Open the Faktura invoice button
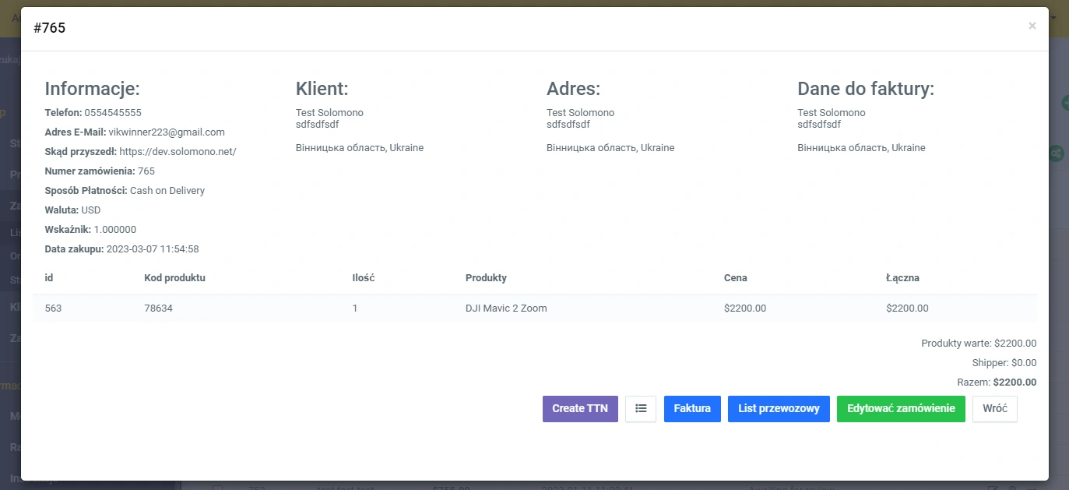This screenshot has width=1069, height=490. [x=692, y=409]
